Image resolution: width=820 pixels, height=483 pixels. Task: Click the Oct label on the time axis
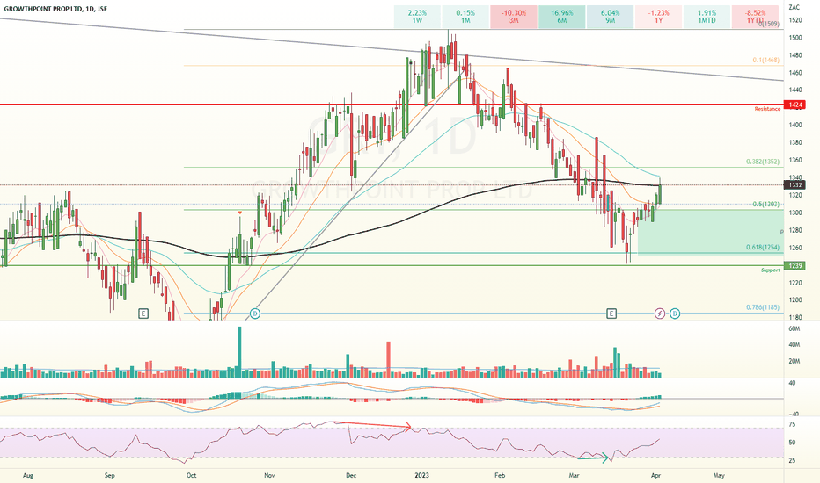[x=192, y=475]
